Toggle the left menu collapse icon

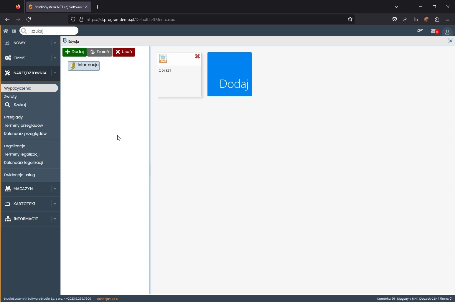[x=14, y=31]
